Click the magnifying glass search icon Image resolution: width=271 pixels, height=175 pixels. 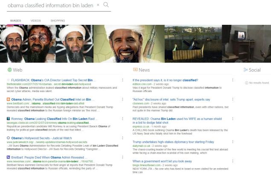click(x=106, y=5)
